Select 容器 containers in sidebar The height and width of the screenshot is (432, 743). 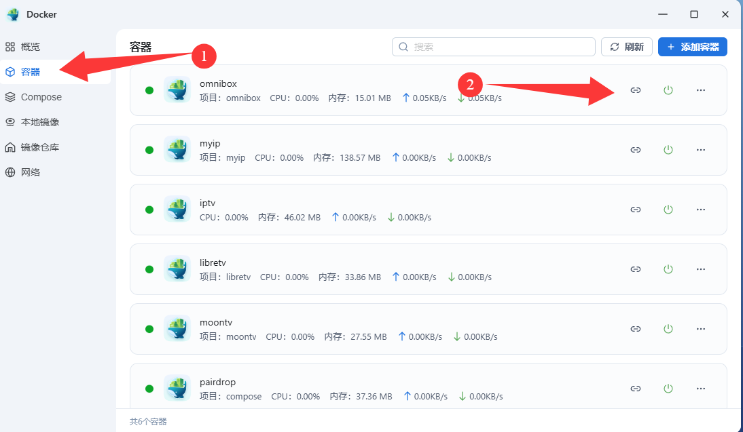[55, 72]
